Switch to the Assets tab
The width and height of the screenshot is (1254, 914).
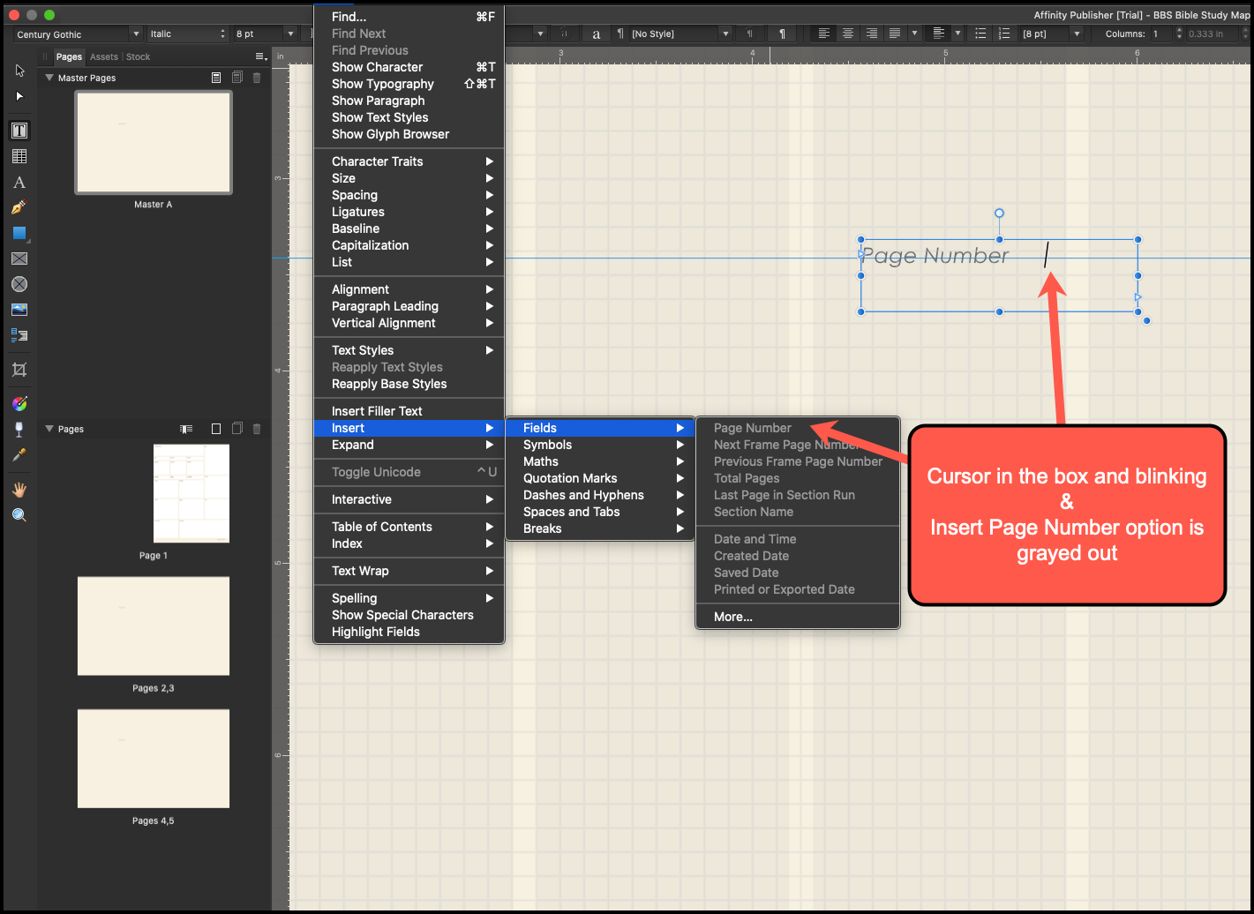coord(103,56)
